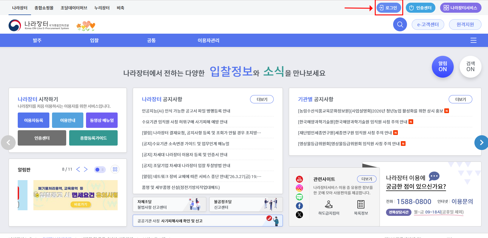
Task: Open 공공기관 사칭 사기피해사례 신고 banner
Action: (x=208, y=221)
